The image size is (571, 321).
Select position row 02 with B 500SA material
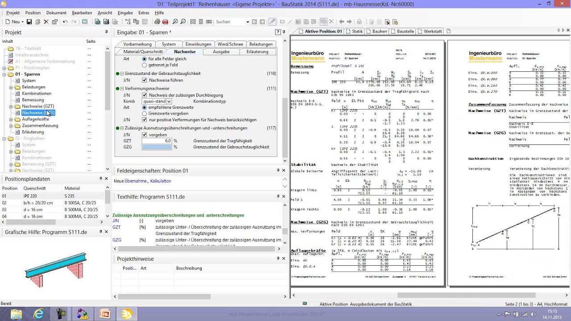(x=53, y=202)
